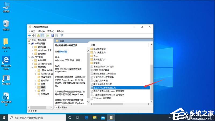Image resolution: width=215 pixels, height=121 pixels.
Task: Switch to the 标准 tab
Action: click(x=63, y=107)
